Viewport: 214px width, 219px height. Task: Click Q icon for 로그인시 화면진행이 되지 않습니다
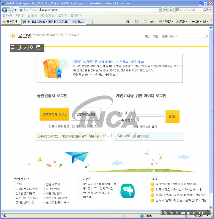[152, 184]
